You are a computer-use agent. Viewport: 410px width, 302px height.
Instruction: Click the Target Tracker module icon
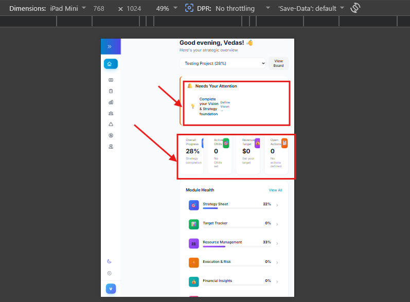194,224
